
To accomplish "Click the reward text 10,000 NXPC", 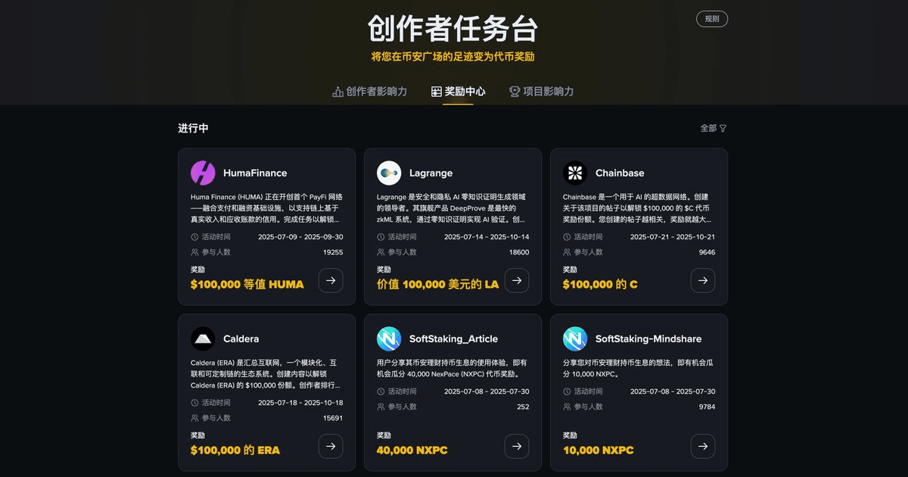I will [599, 450].
